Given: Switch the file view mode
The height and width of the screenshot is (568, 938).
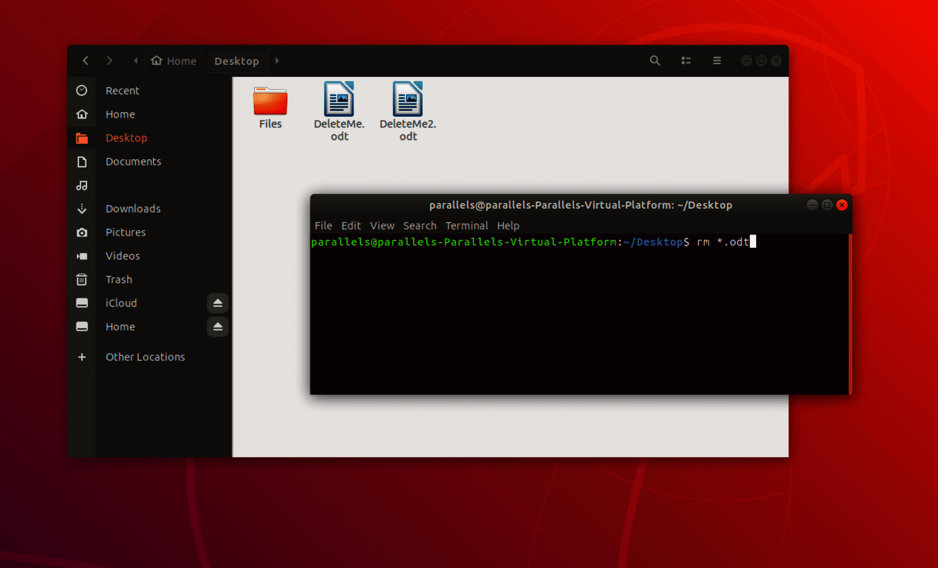Looking at the screenshot, I should (x=685, y=60).
